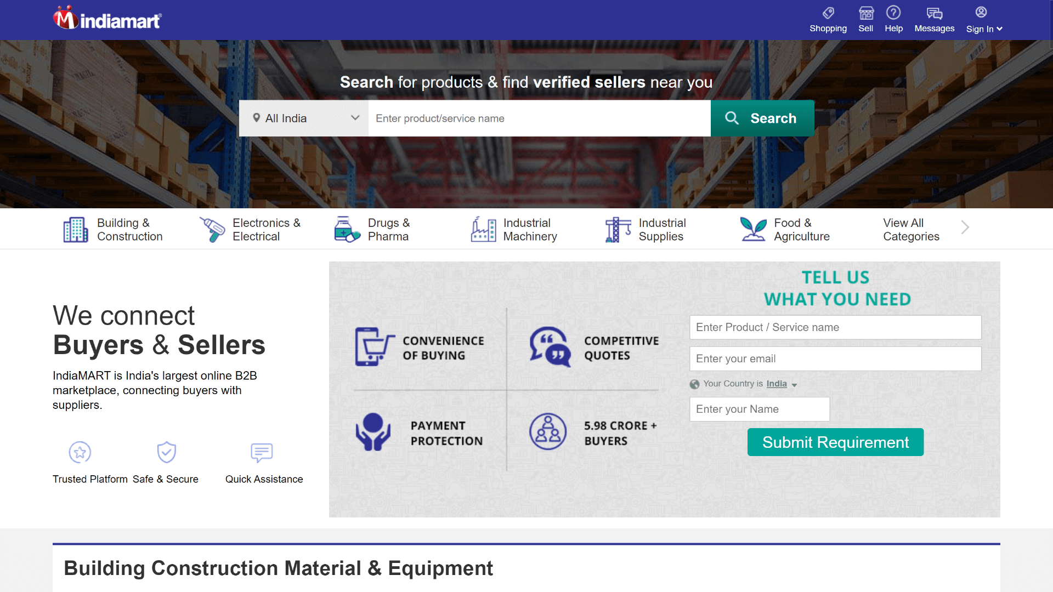The image size is (1053, 592).
Task: Click the Building & Construction icon
Action: coord(76,229)
